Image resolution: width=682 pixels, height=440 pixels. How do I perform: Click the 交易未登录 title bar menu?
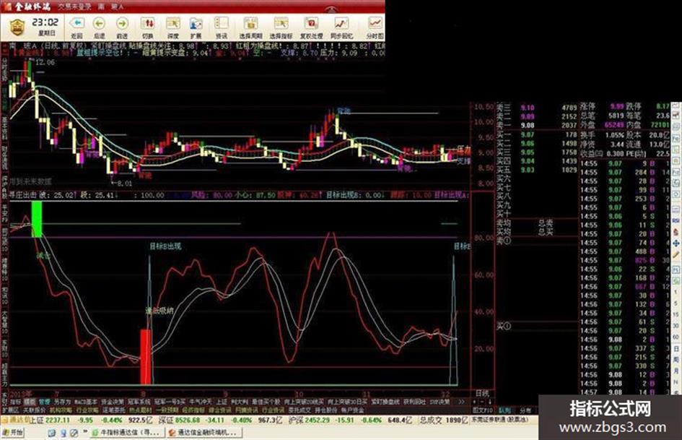75,7
